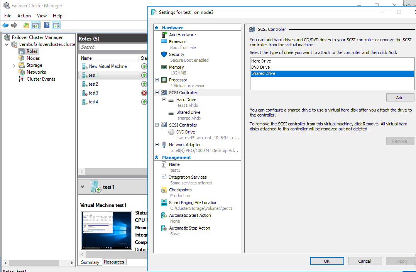The image size is (416, 272).
Task: Select Roles in the cluster tree
Action: tap(32, 51)
